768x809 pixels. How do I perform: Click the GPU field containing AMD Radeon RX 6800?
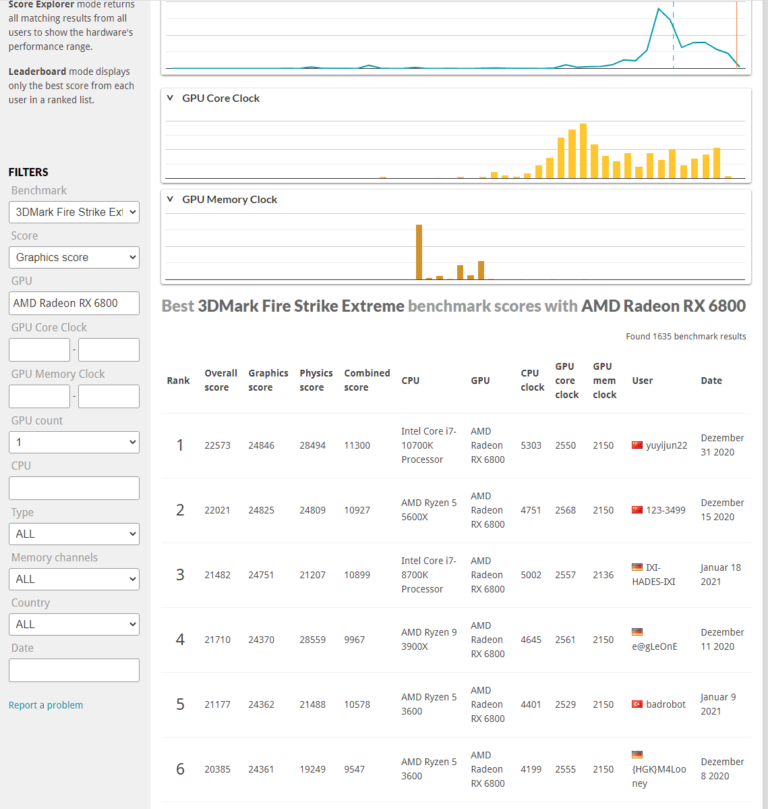[74, 304]
